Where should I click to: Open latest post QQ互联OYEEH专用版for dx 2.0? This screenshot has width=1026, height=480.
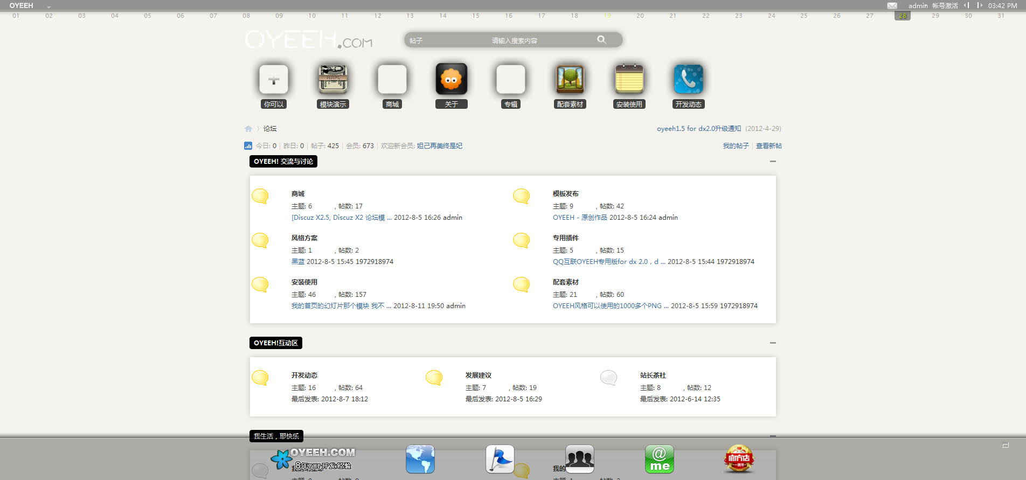(x=608, y=262)
